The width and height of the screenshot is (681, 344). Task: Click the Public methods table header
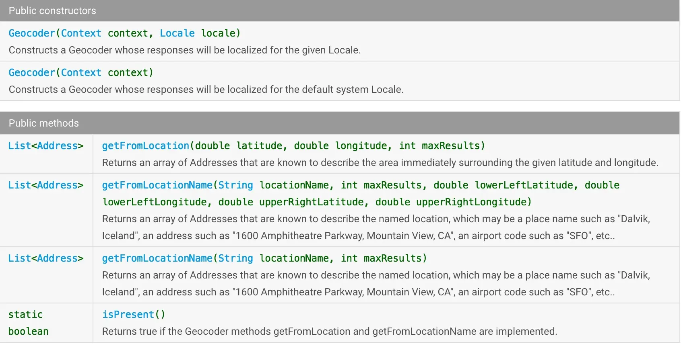(44, 123)
